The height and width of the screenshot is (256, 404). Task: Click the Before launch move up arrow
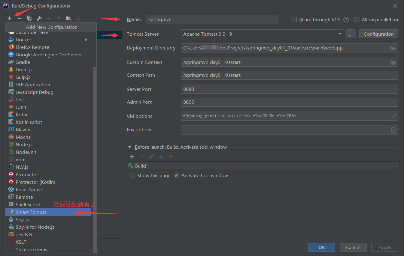pos(161,157)
